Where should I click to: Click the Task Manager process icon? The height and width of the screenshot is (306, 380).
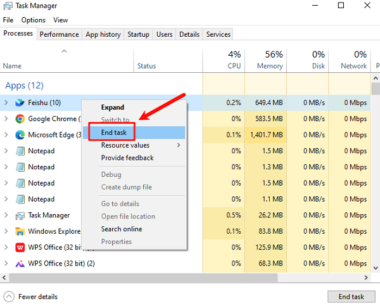click(x=20, y=215)
